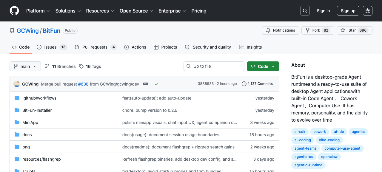
Task: Open the GitHub homepage logo
Action: click(14, 11)
